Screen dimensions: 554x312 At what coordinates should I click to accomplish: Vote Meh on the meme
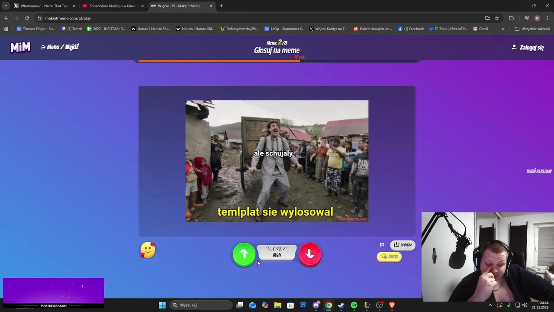(277, 252)
